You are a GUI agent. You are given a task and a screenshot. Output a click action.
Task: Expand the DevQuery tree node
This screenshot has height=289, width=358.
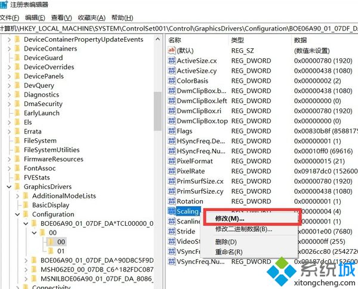click(9, 86)
